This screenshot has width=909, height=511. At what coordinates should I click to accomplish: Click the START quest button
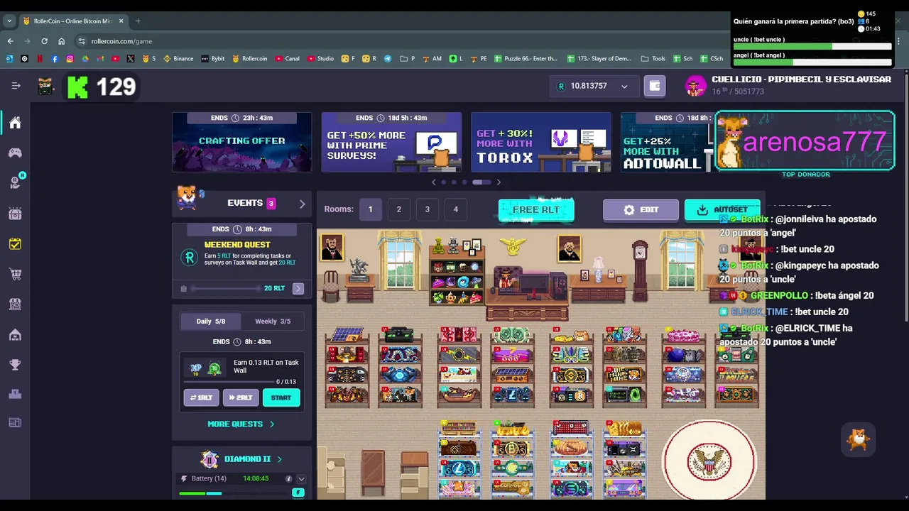tap(281, 397)
